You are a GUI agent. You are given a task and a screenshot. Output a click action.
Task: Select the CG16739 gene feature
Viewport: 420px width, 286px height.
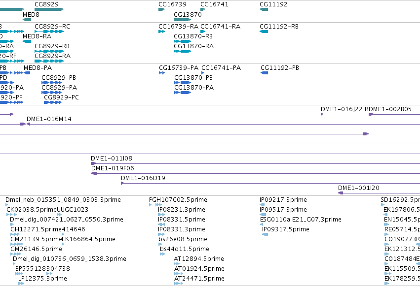coord(161,9)
